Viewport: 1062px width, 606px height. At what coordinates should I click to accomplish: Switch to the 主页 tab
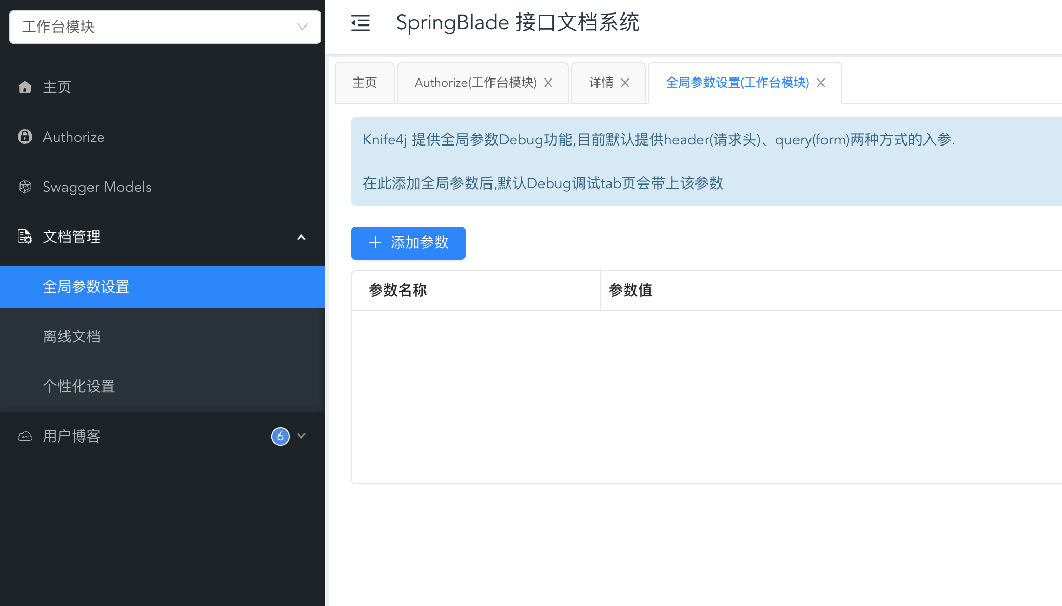365,83
